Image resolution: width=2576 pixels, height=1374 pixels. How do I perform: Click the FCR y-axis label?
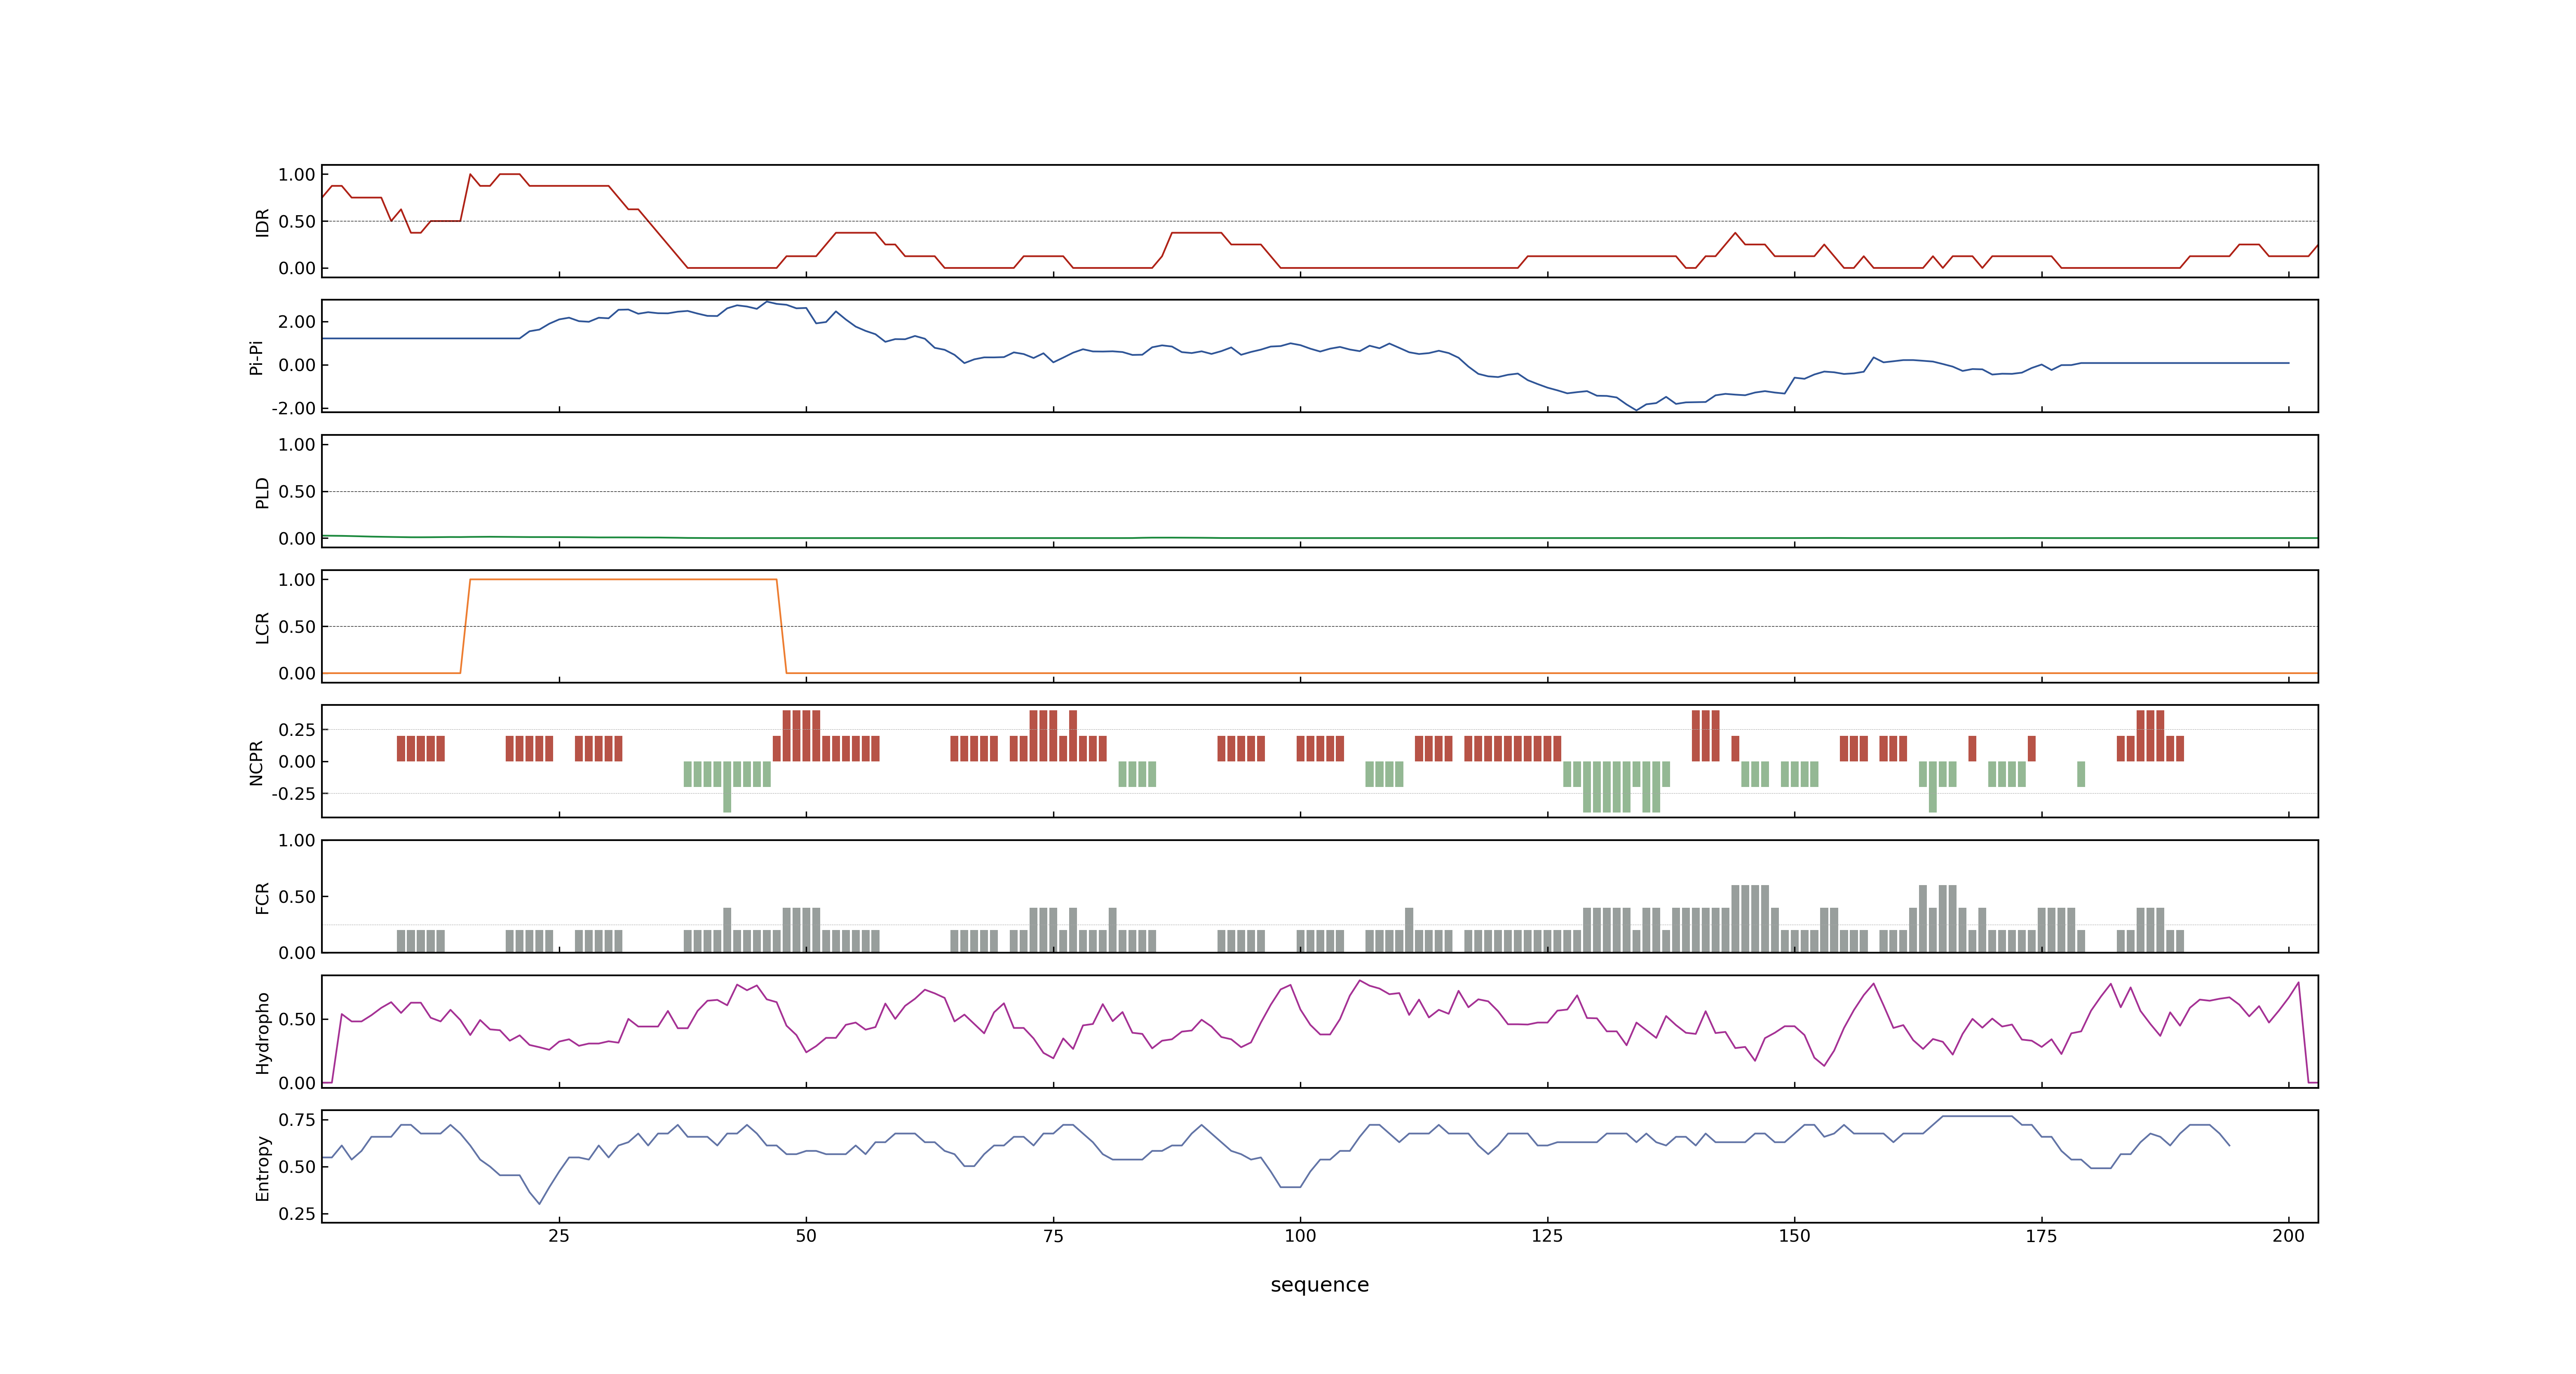[262, 897]
